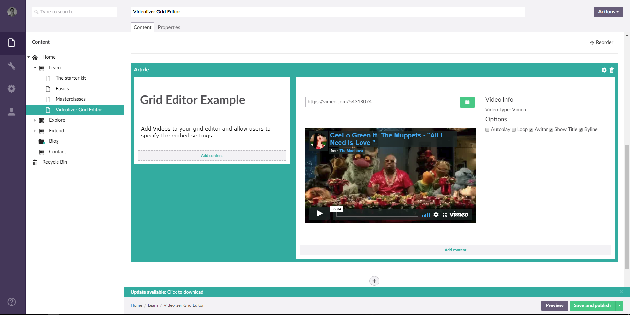Viewport: 630px width, 315px height.
Task: Open the Developer gear section
Action: coord(12,89)
